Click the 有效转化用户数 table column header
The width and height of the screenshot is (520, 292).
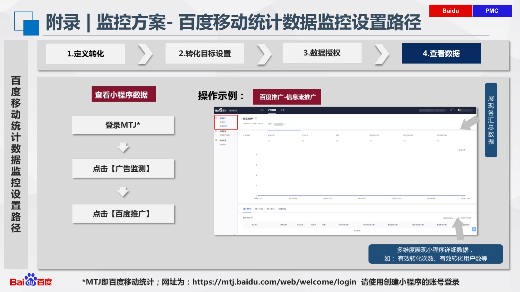click(369, 225)
